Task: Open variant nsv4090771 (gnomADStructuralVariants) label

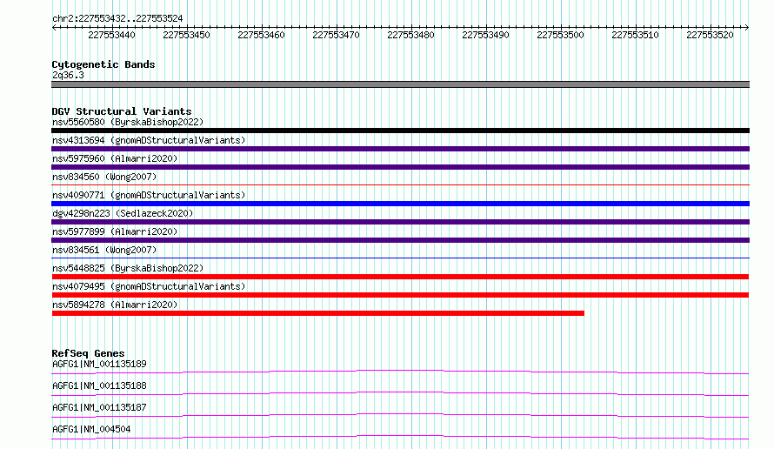Action: tap(149, 195)
